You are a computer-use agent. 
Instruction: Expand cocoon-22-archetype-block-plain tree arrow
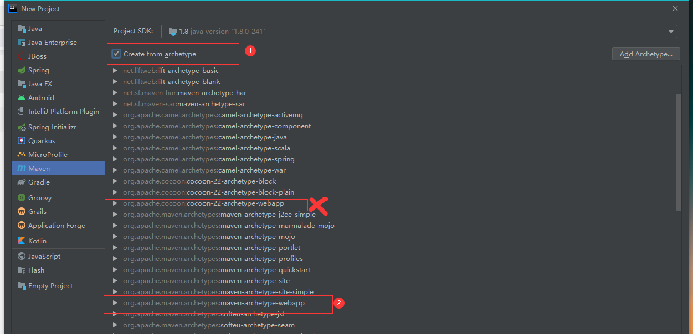coord(115,192)
